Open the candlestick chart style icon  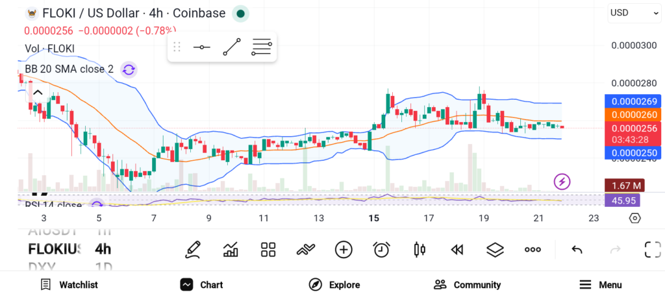point(420,250)
